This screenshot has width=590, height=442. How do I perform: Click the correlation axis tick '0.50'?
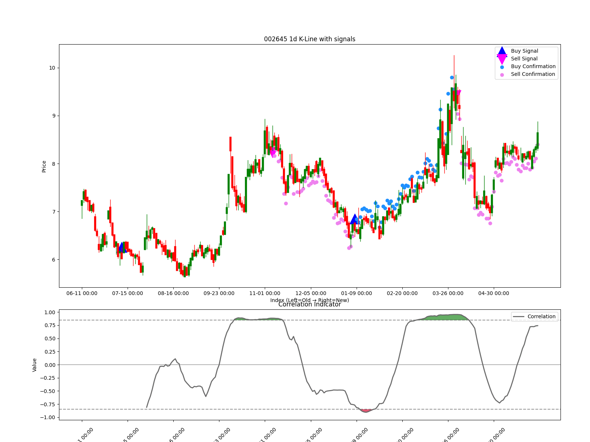click(x=50, y=338)
